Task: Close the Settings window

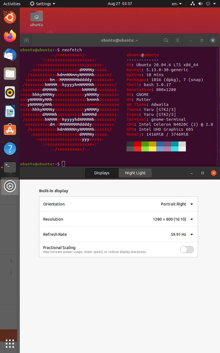Action: [x=213, y=173]
